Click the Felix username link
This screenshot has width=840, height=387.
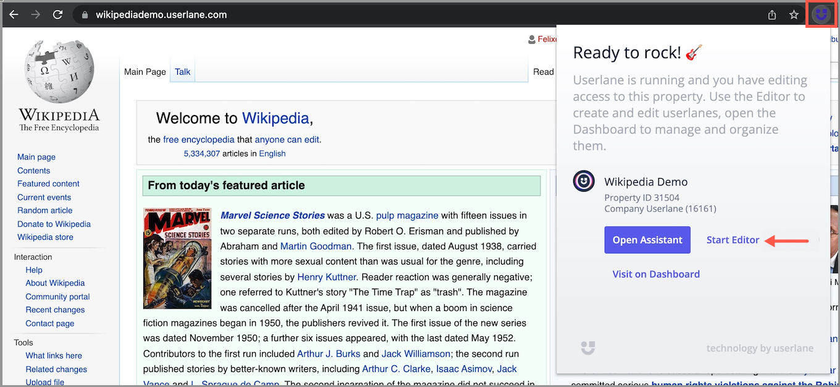[x=547, y=40]
